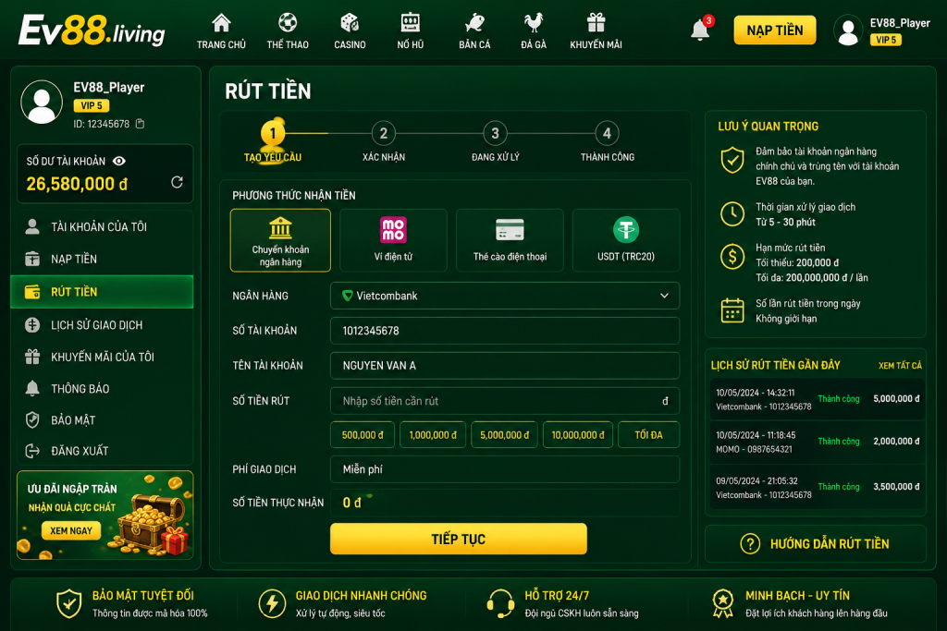Click the 3,500,000 đ history row
Image resolution: width=947 pixels, height=631 pixels.
pyautogui.click(x=818, y=488)
